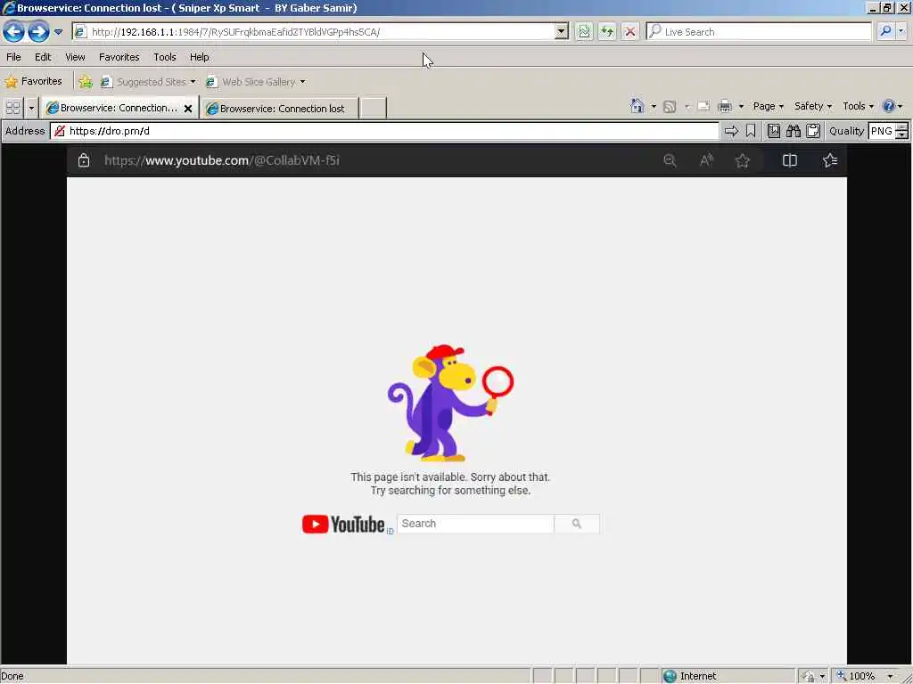Image resolution: width=913 pixels, height=684 pixels.
Task: Open the favorites list star icon
Action: click(830, 160)
